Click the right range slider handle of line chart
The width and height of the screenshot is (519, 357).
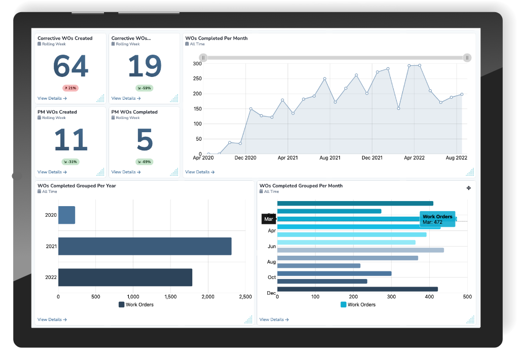[x=467, y=58]
